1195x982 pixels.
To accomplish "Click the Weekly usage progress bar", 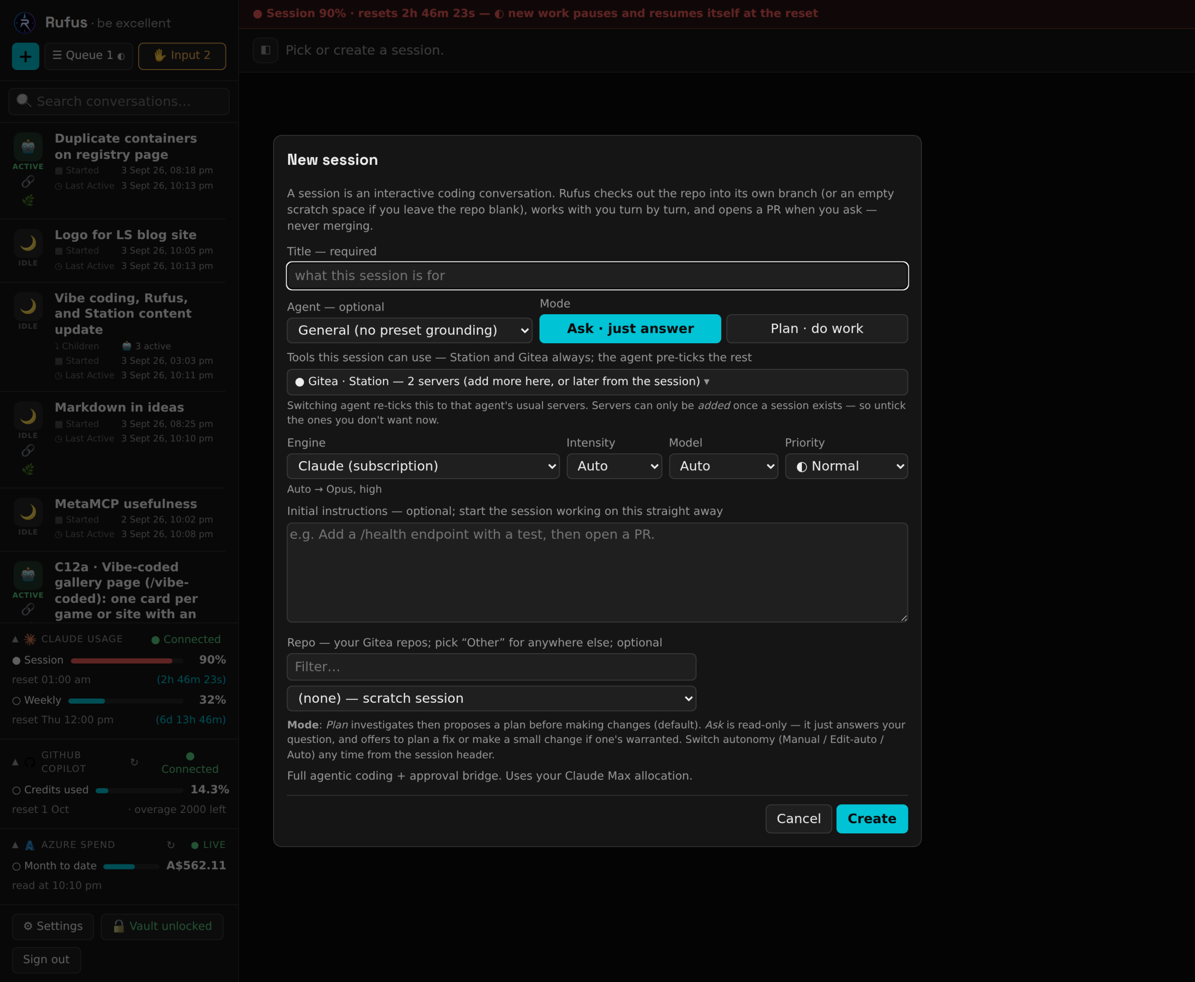I will [x=126, y=700].
